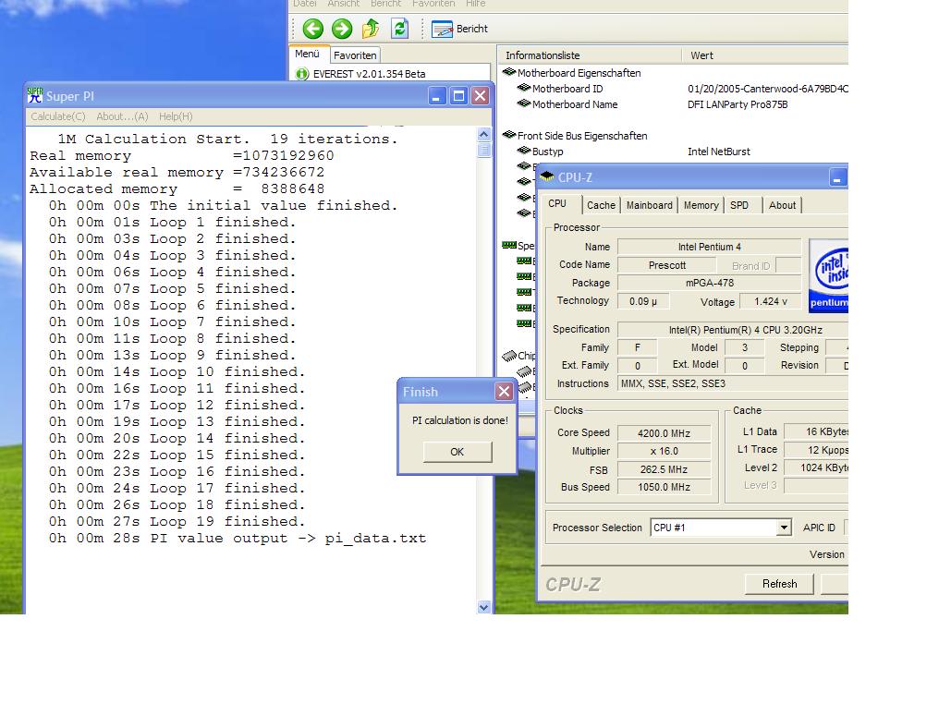Click the Motherboard Eigenschaften chip icon
Screen dimensions: 939x704
point(509,72)
